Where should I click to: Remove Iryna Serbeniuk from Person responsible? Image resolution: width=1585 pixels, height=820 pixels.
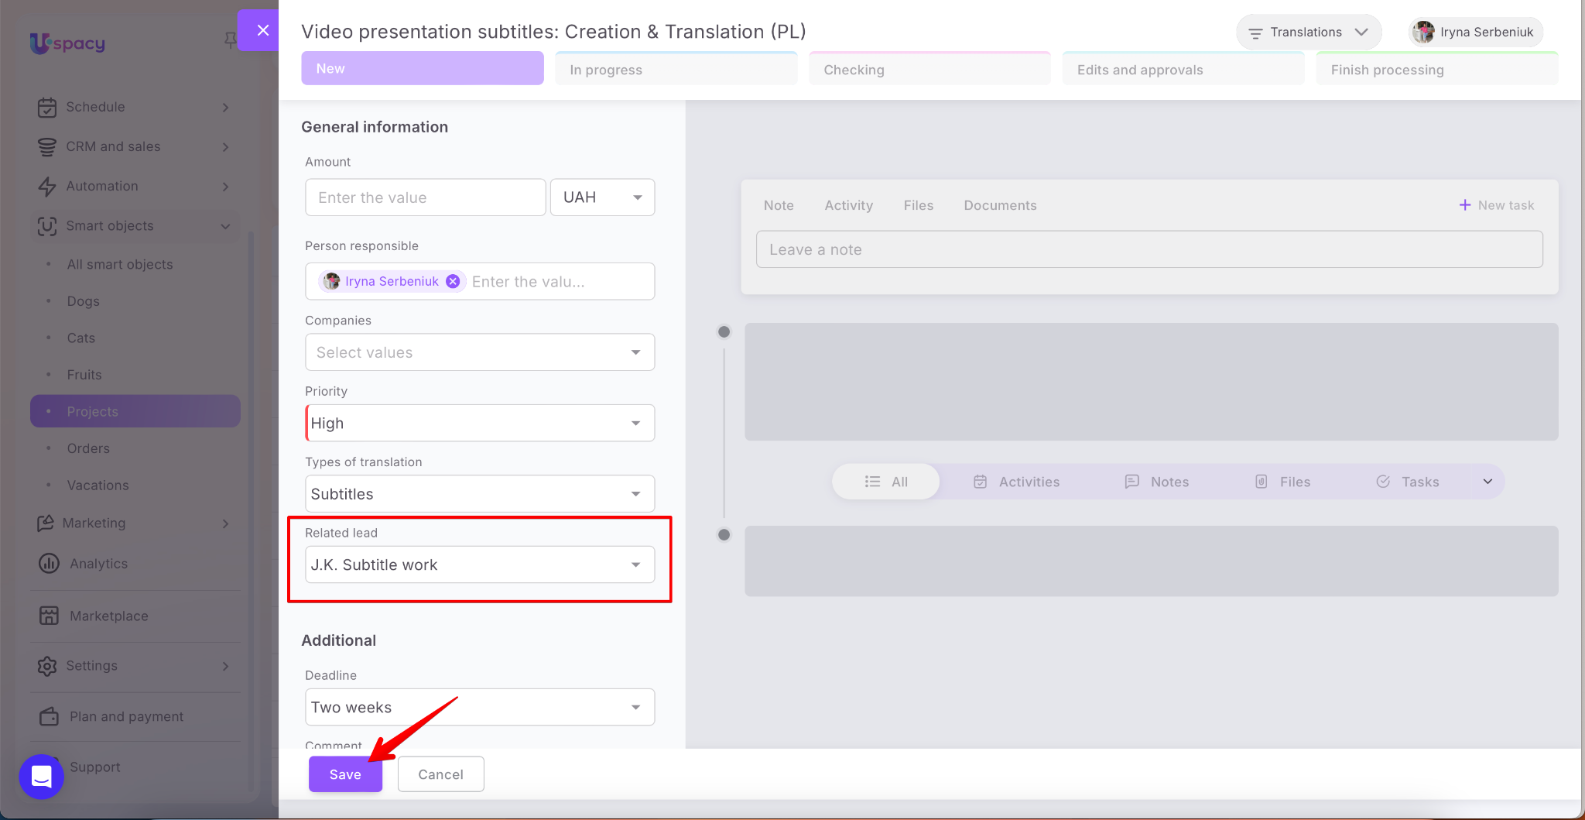pyautogui.click(x=453, y=281)
